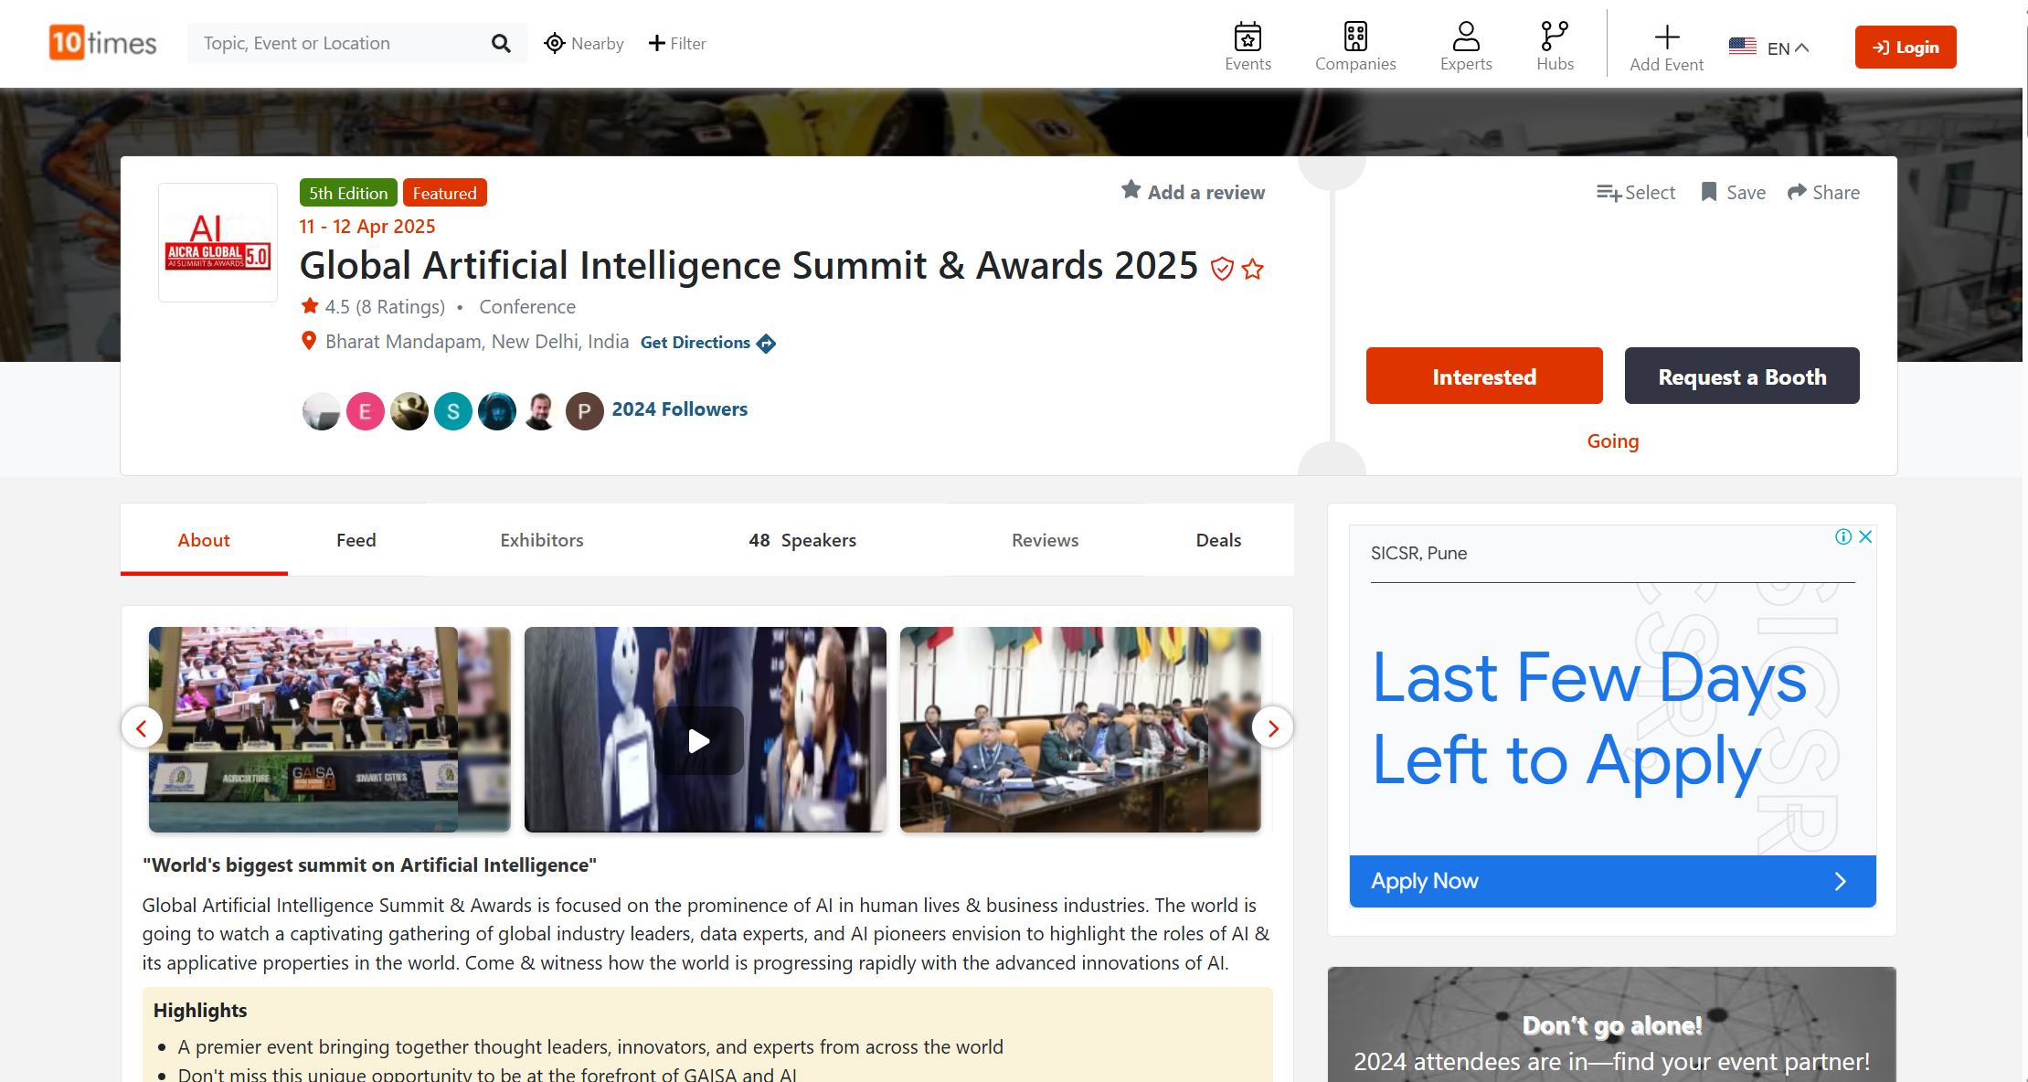
Task: Open the Deals tab
Action: click(x=1218, y=540)
